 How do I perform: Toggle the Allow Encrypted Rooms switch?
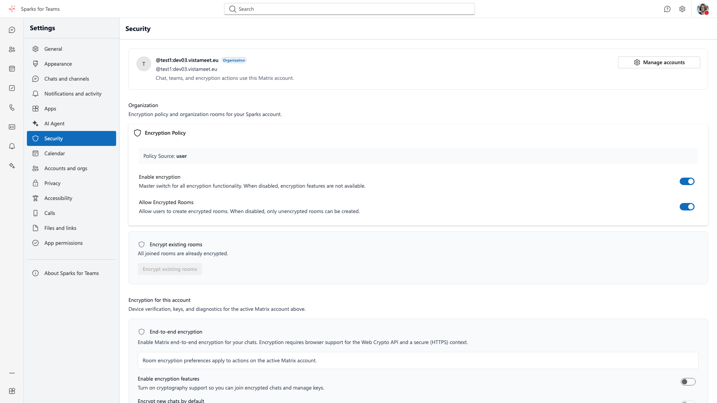pos(687,207)
